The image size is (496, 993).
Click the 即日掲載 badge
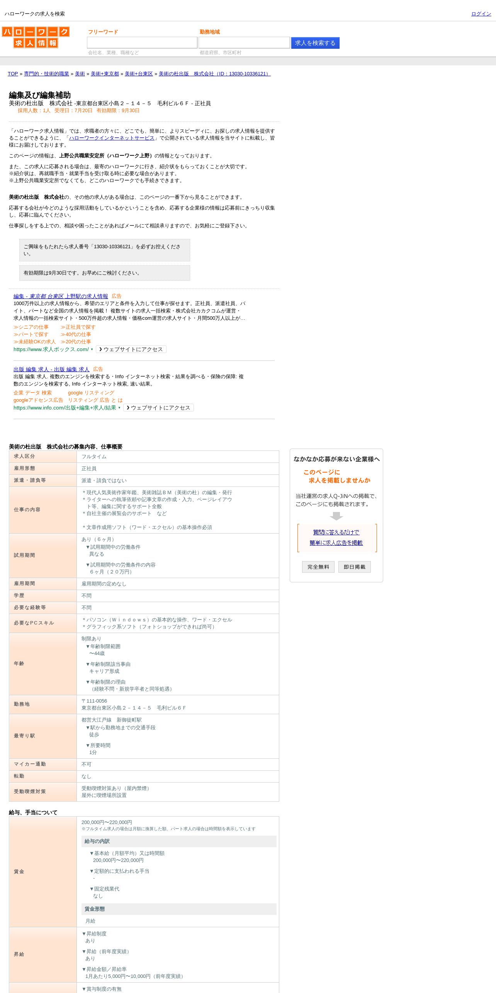355,567
